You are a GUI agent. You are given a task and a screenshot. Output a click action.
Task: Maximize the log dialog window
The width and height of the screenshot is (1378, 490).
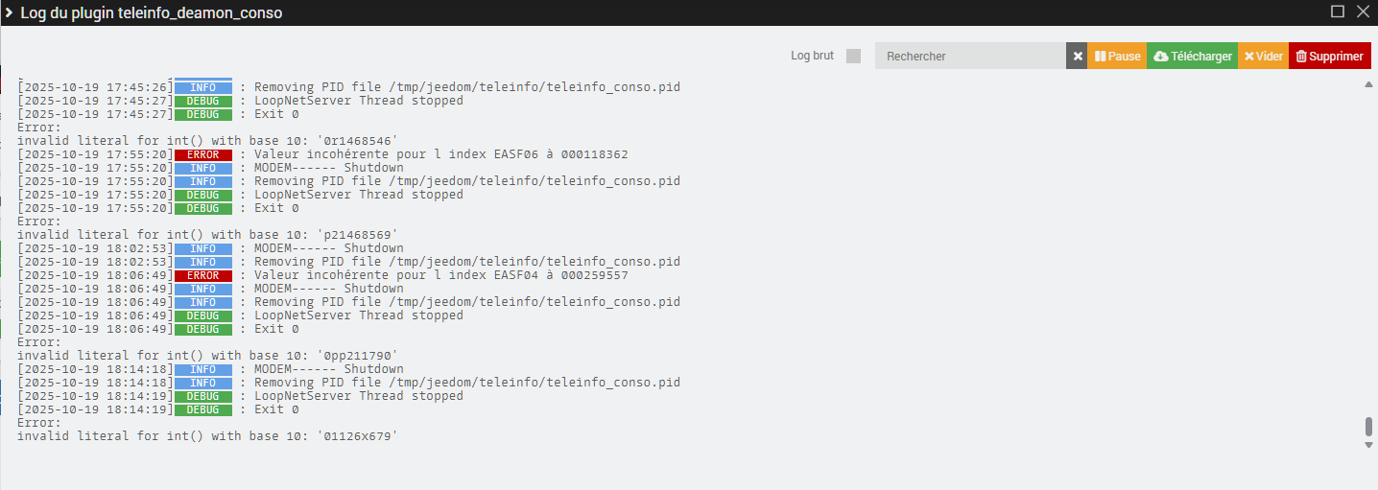[x=1338, y=12]
